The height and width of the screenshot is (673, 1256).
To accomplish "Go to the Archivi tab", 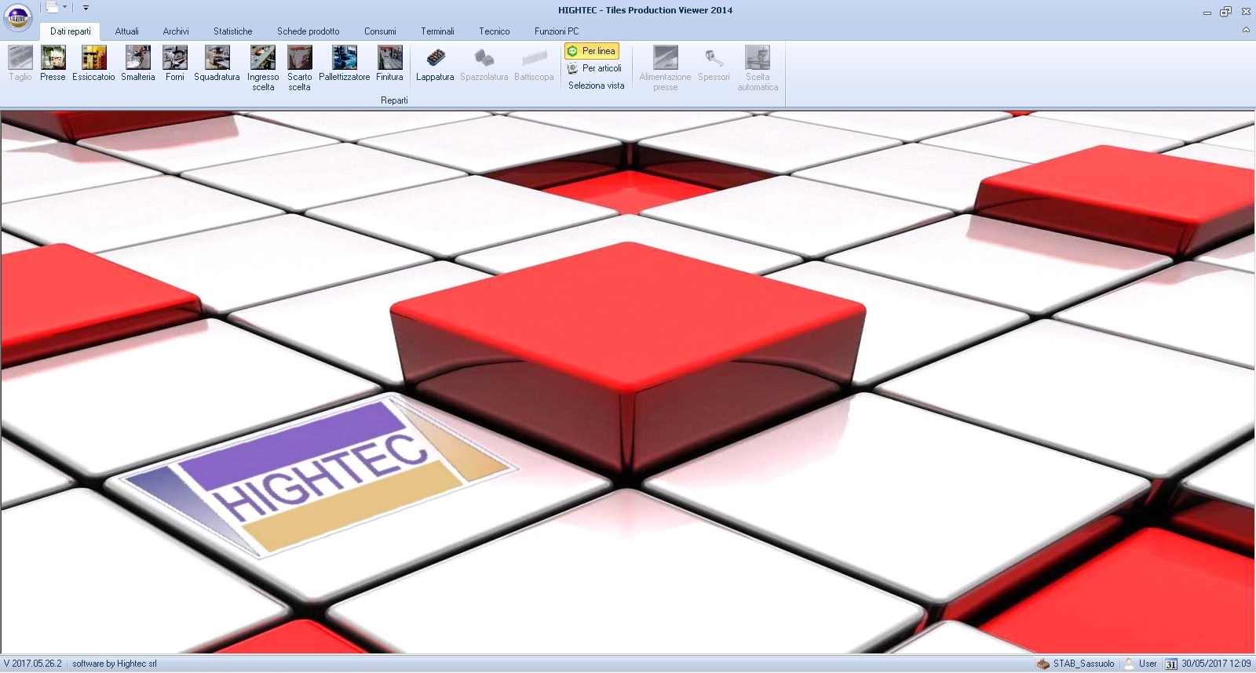I will click(x=176, y=31).
